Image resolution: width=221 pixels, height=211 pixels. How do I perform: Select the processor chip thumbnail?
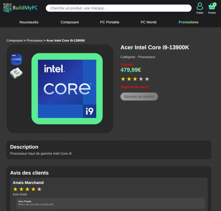(x=16, y=73)
